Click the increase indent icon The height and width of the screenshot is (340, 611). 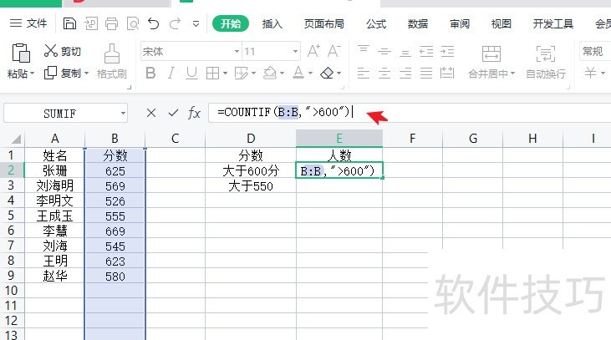point(447,51)
